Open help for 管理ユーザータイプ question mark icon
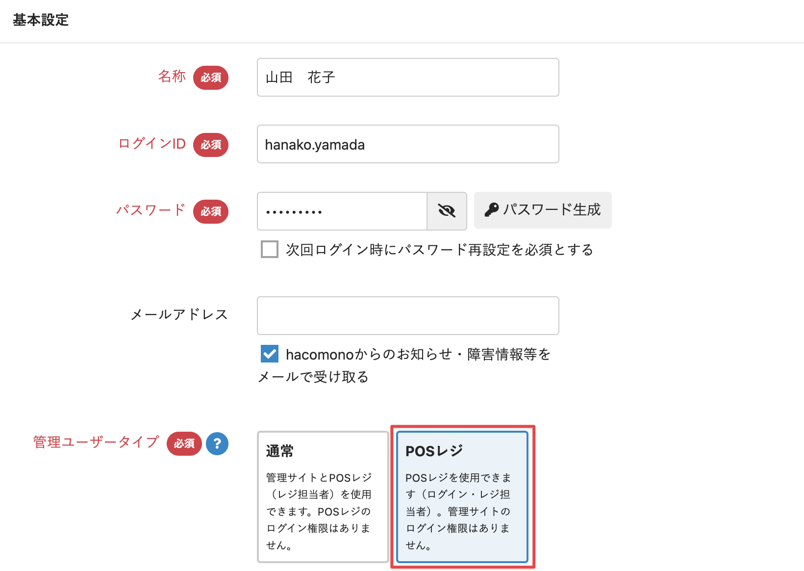This screenshot has width=804, height=571. (217, 443)
